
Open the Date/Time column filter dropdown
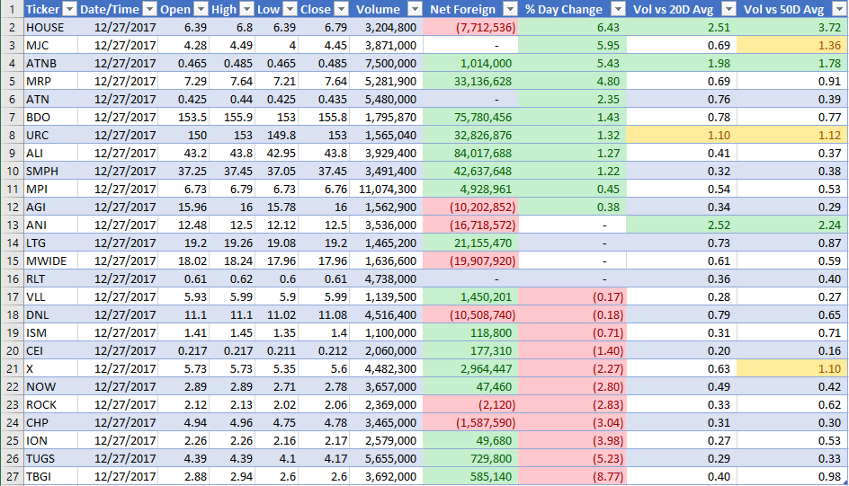tap(150, 9)
